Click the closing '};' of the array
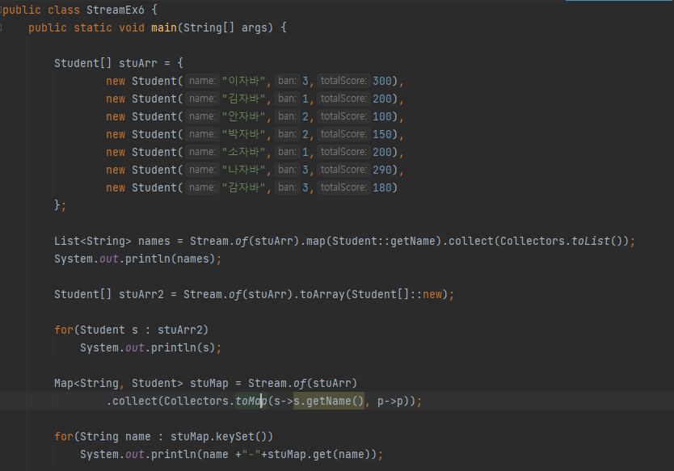674x471 pixels. (60, 205)
